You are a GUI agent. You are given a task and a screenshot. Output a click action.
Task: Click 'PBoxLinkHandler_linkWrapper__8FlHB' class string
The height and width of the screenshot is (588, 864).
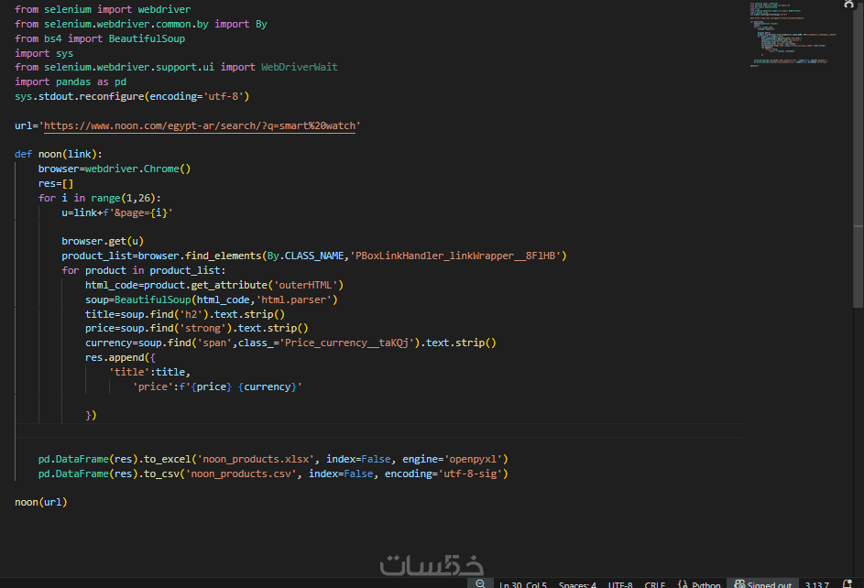[x=455, y=256]
